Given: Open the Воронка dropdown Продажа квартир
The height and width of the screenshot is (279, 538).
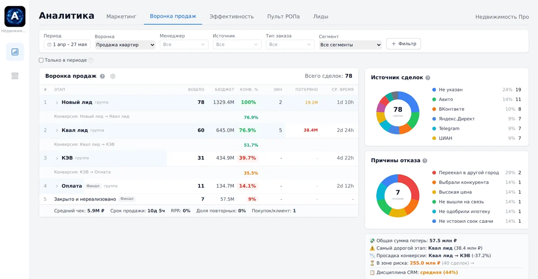Looking at the screenshot, I should tap(125, 44).
